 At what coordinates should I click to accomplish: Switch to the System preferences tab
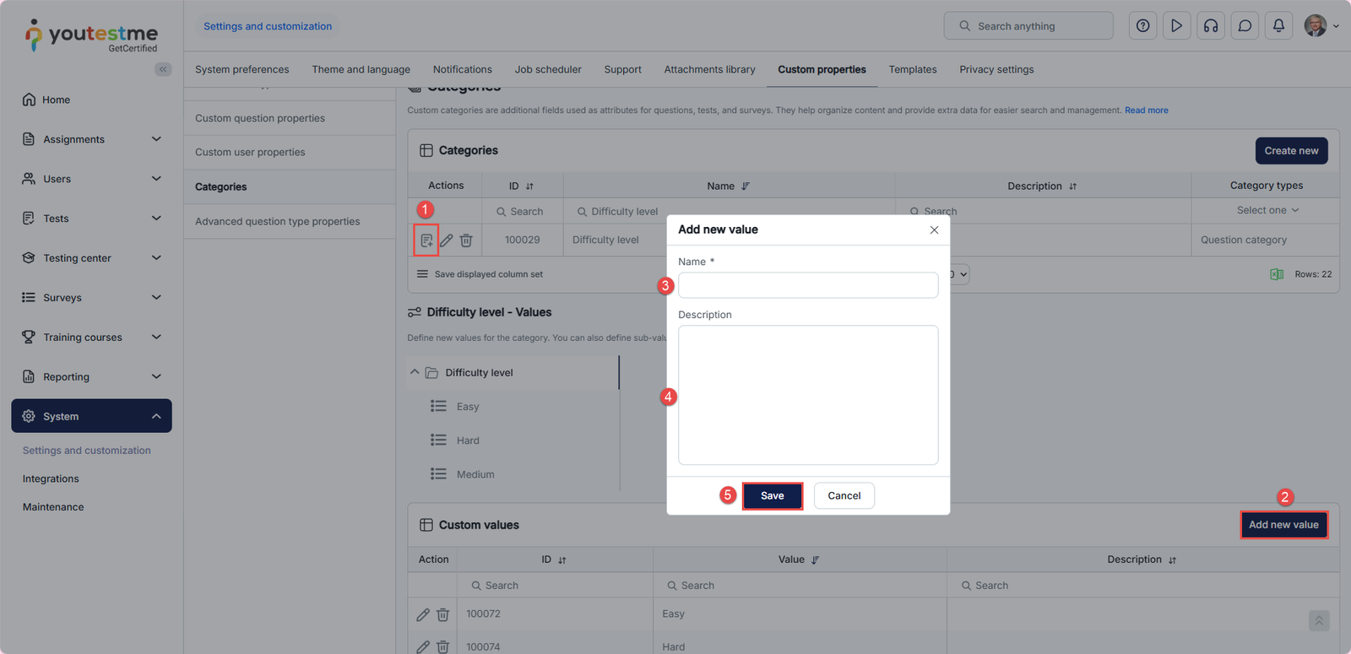[x=242, y=70]
